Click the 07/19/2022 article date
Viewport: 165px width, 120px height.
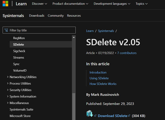(x=106, y=53)
